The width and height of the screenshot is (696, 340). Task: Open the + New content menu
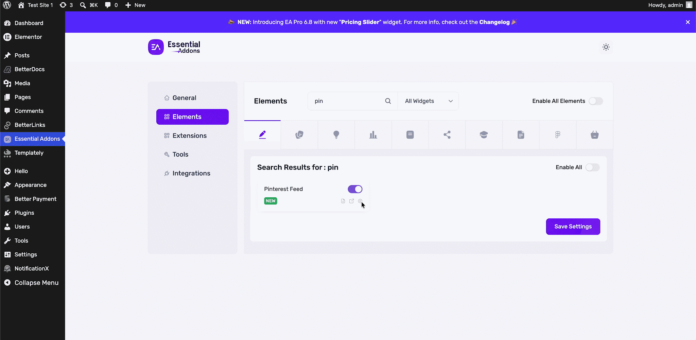pos(135,5)
